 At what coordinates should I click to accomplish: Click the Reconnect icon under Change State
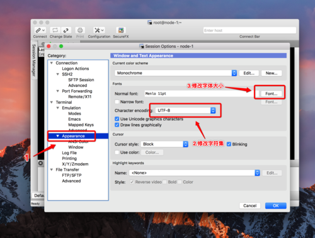[55, 30]
